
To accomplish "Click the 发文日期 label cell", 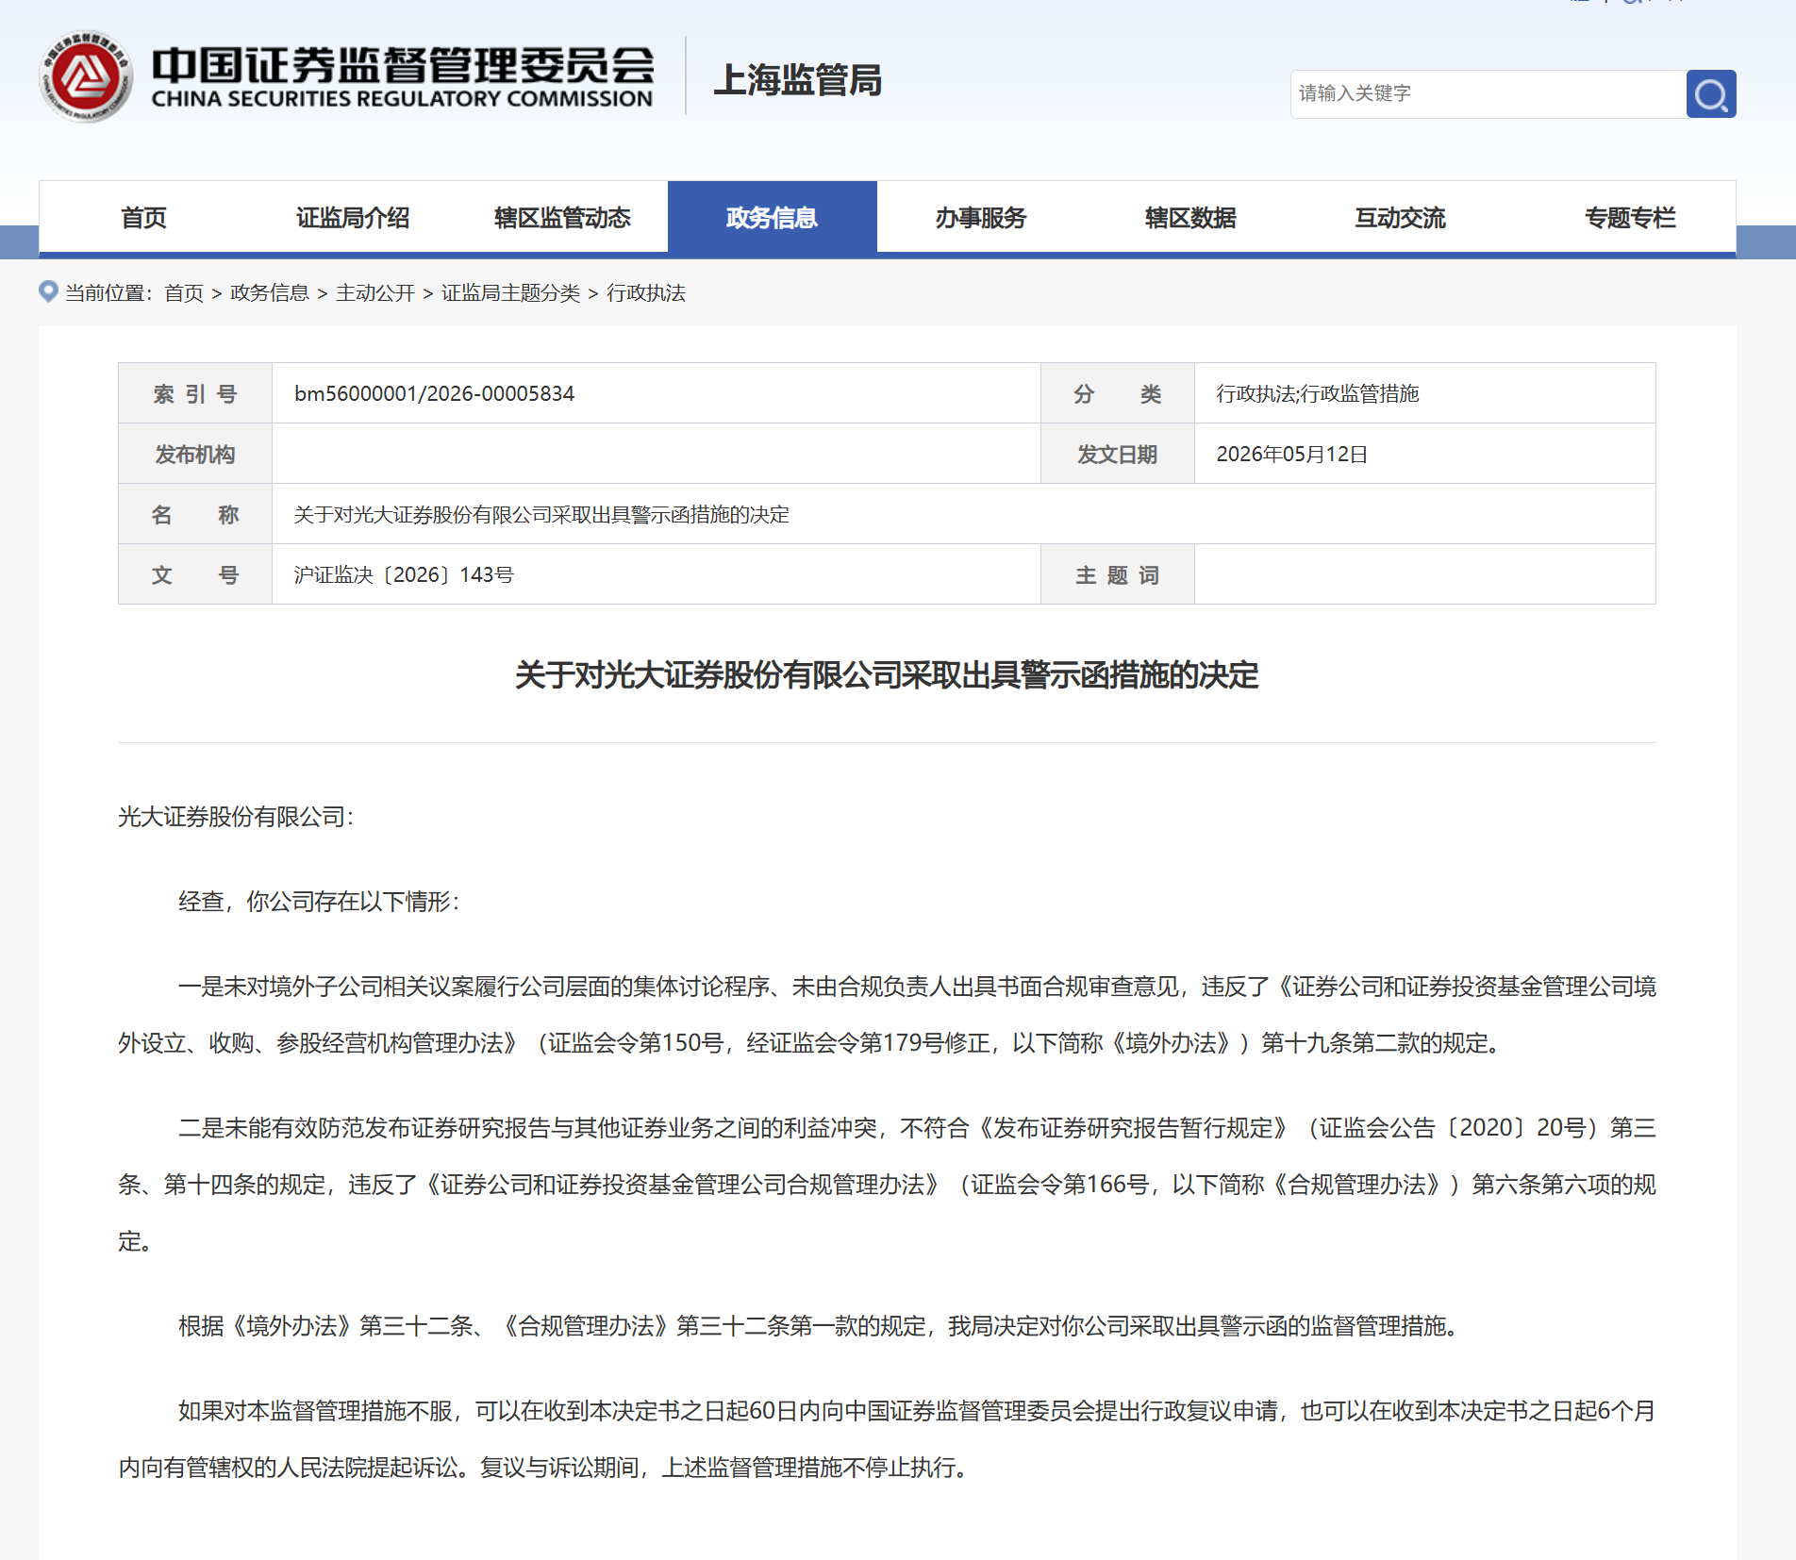I will point(1118,454).
